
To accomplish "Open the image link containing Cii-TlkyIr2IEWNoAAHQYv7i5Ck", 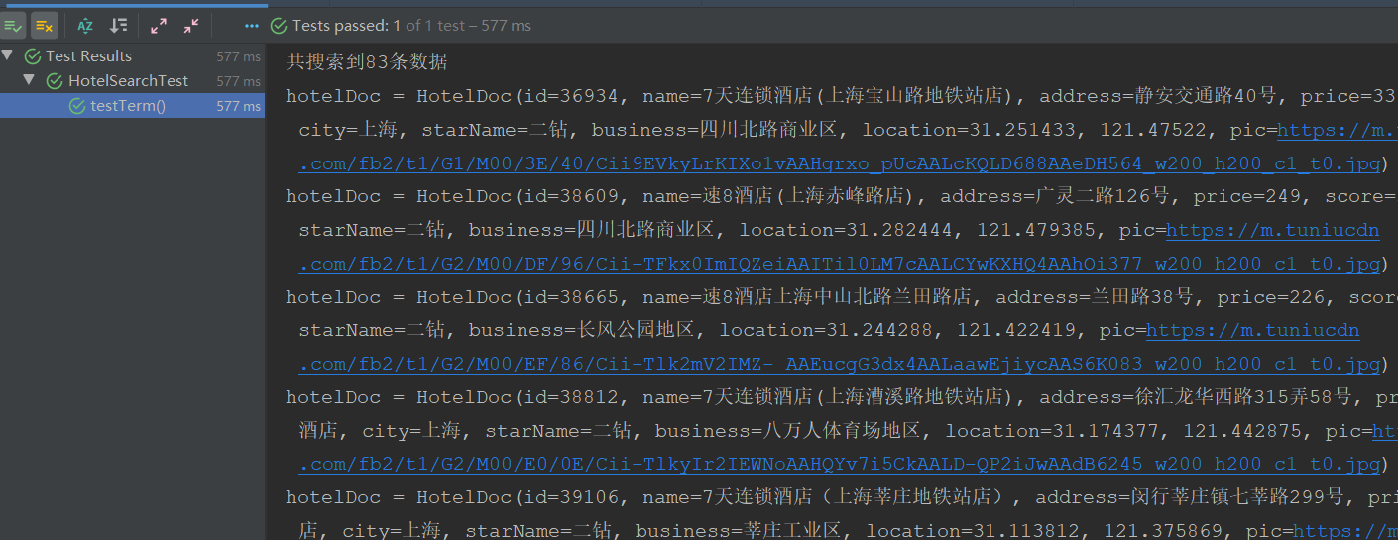I will coord(839,464).
